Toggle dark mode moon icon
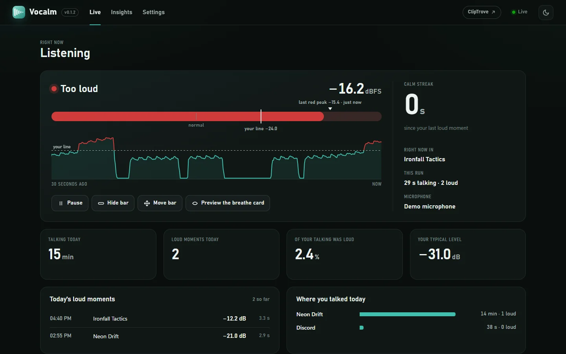The height and width of the screenshot is (354, 566). point(546,12)
